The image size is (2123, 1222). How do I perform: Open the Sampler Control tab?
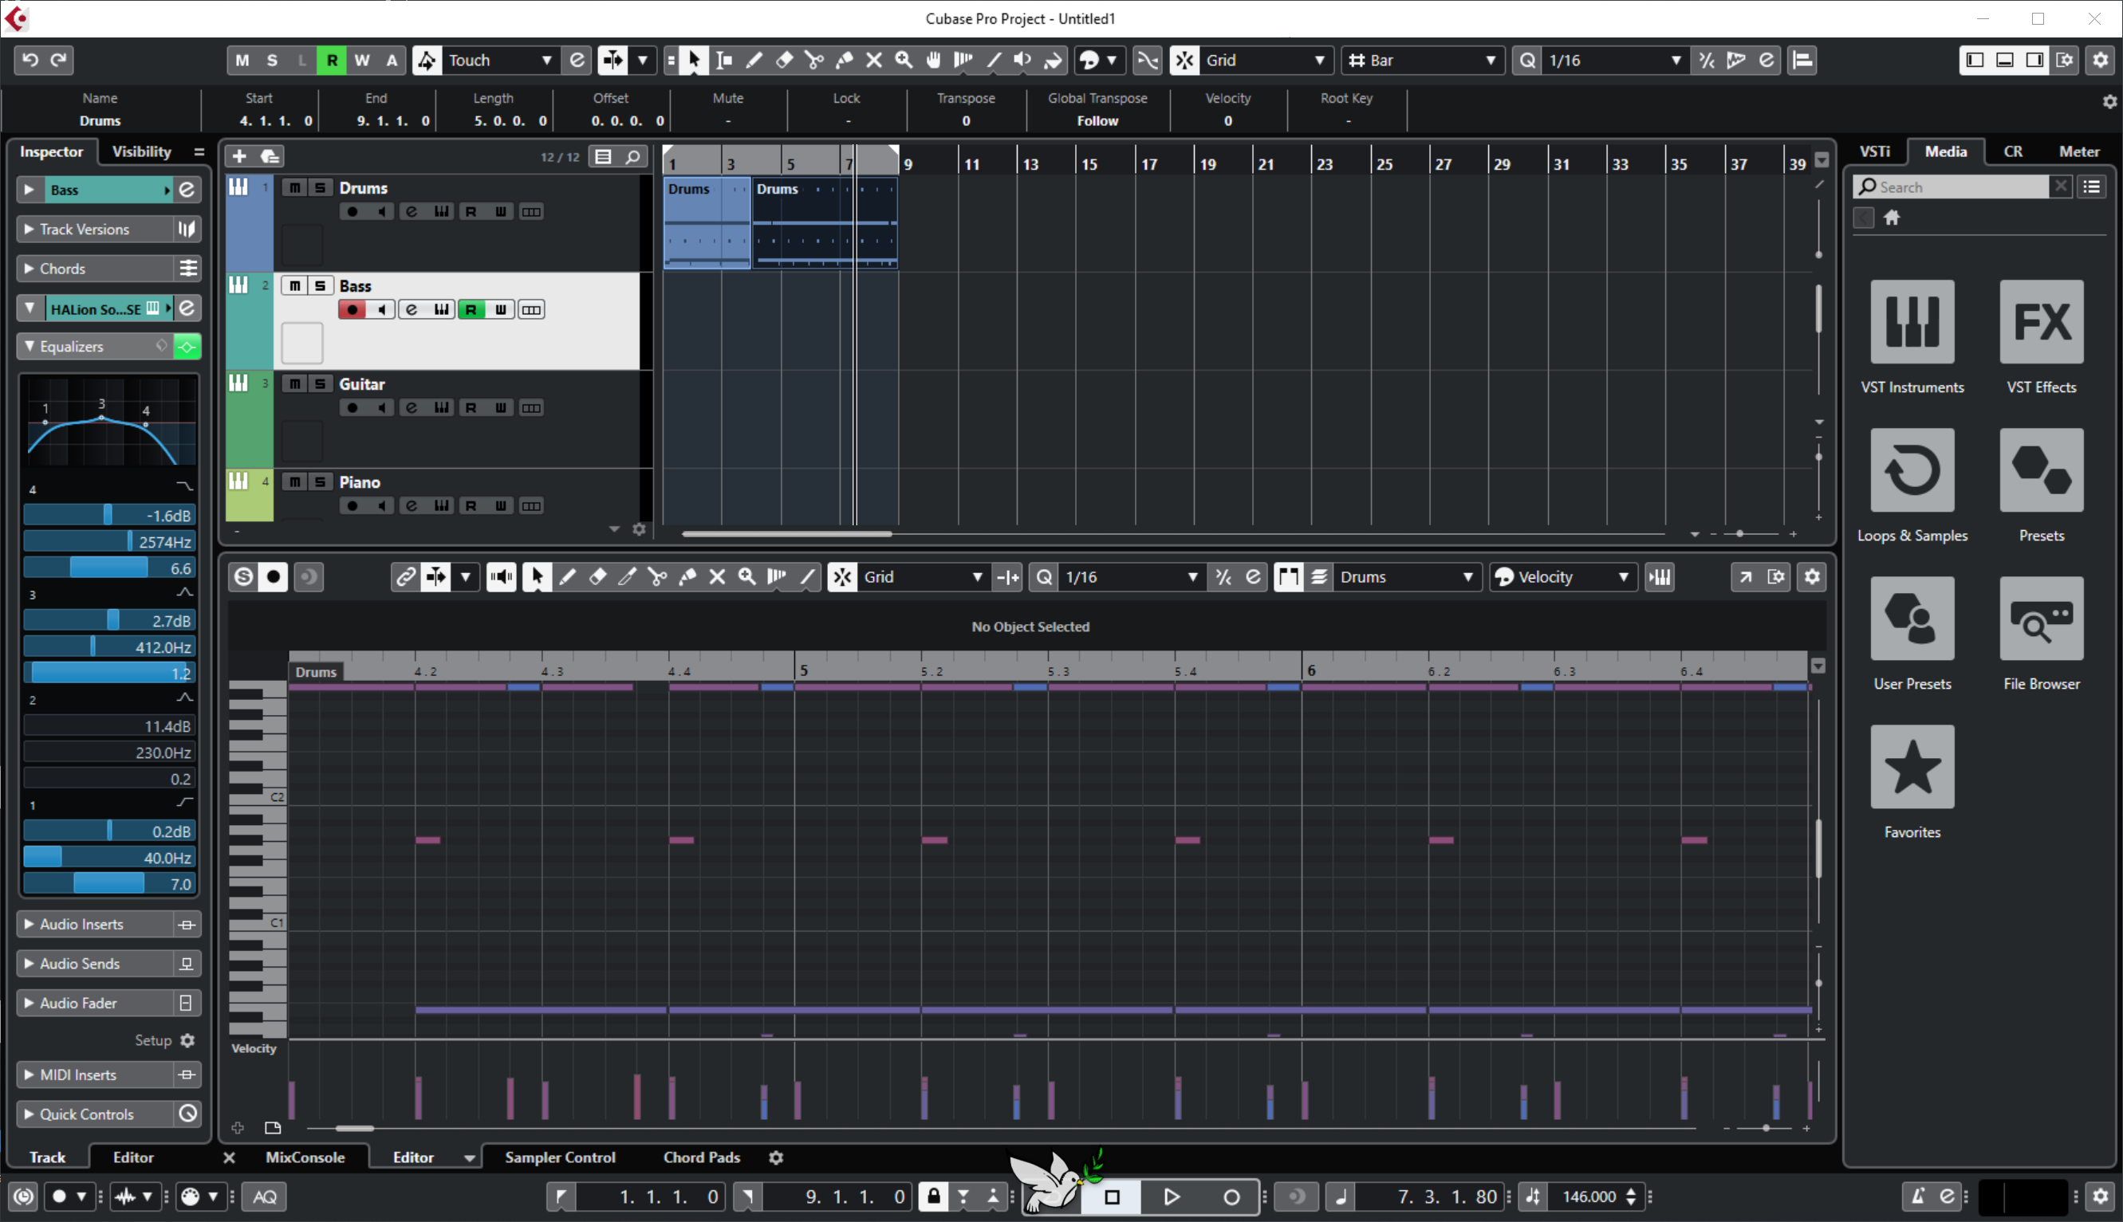[560, 1157]
